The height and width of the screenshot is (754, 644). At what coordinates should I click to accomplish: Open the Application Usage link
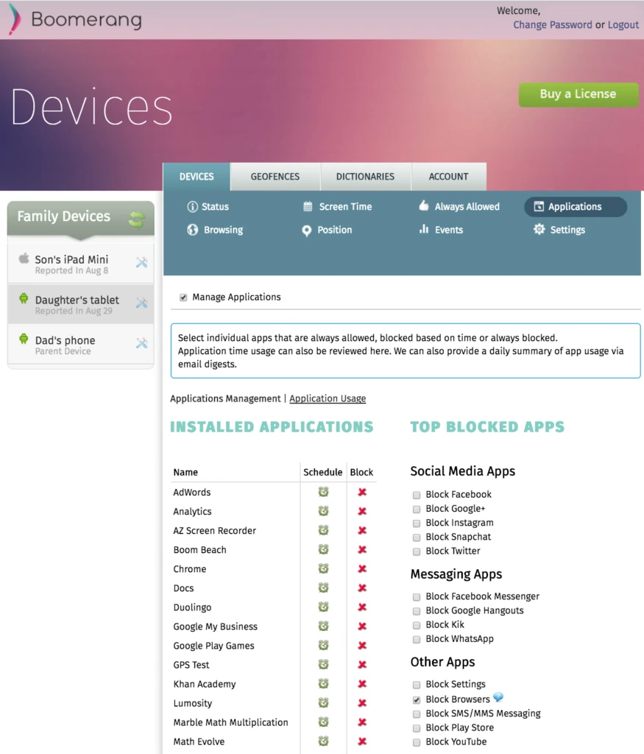point(327,398)
